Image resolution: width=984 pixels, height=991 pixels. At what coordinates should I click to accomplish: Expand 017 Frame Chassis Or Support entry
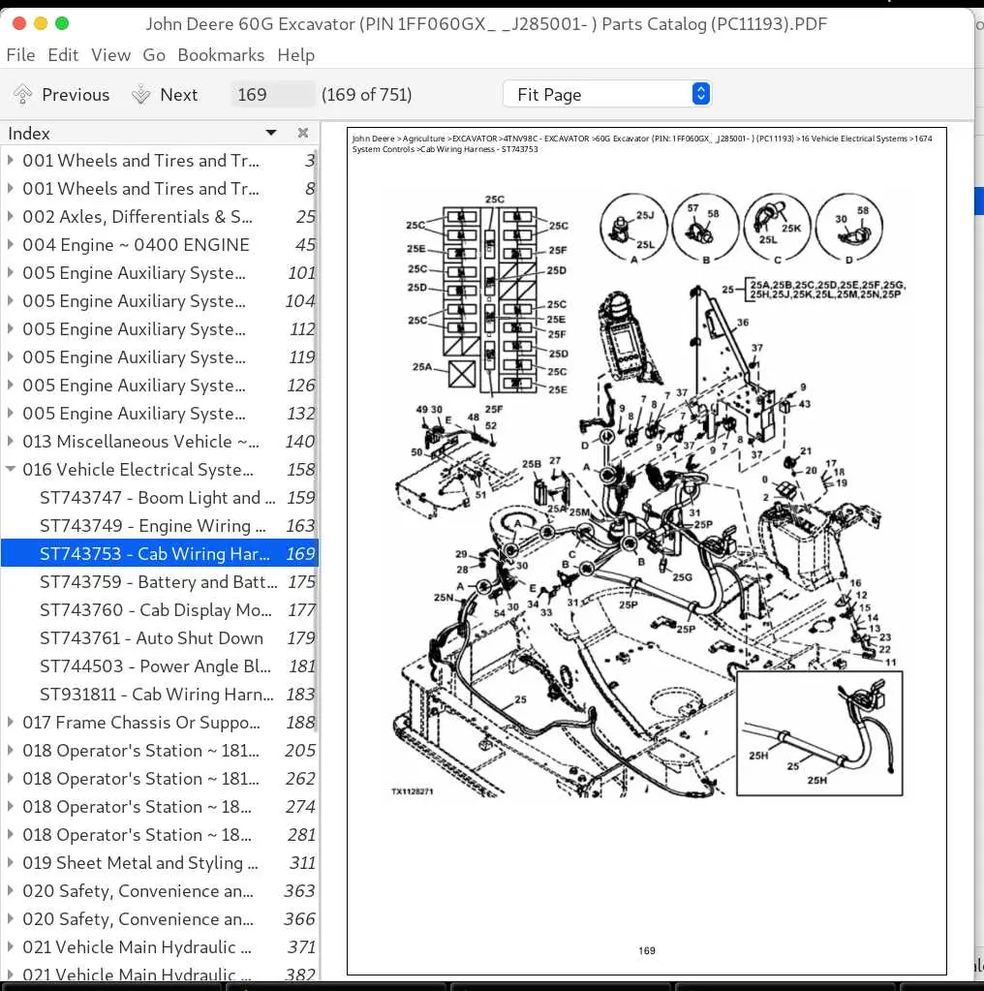pos(10,723)
